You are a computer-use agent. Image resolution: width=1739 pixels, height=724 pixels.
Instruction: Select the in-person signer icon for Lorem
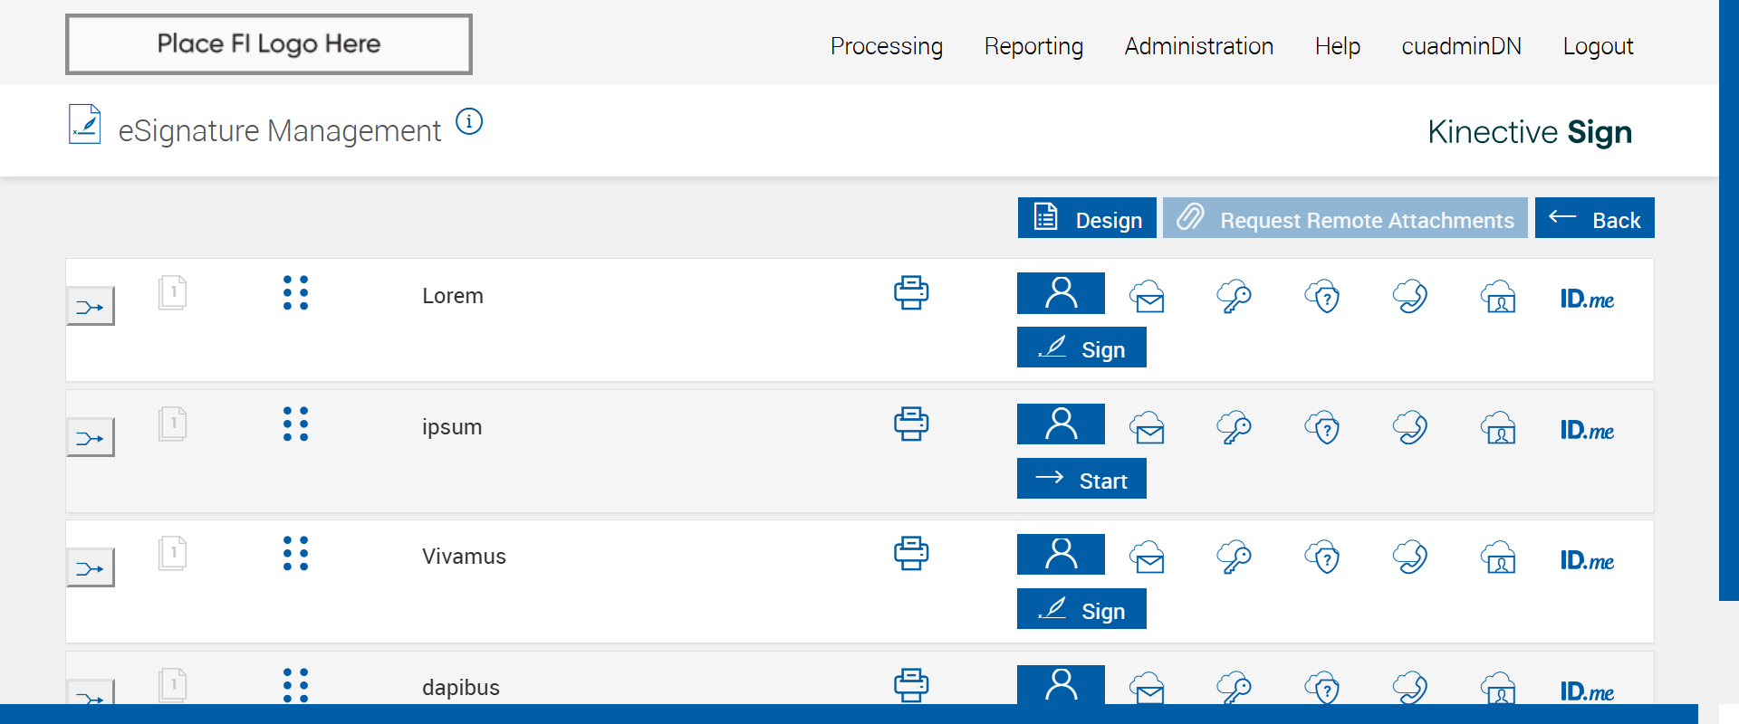pyautogui.click(x=1061, y=293)
